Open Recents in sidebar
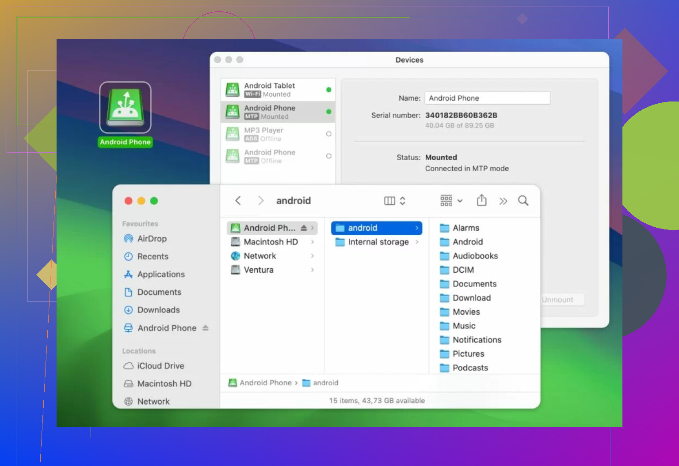The width and height of the screenshot is (679, 466). [153, 256]
